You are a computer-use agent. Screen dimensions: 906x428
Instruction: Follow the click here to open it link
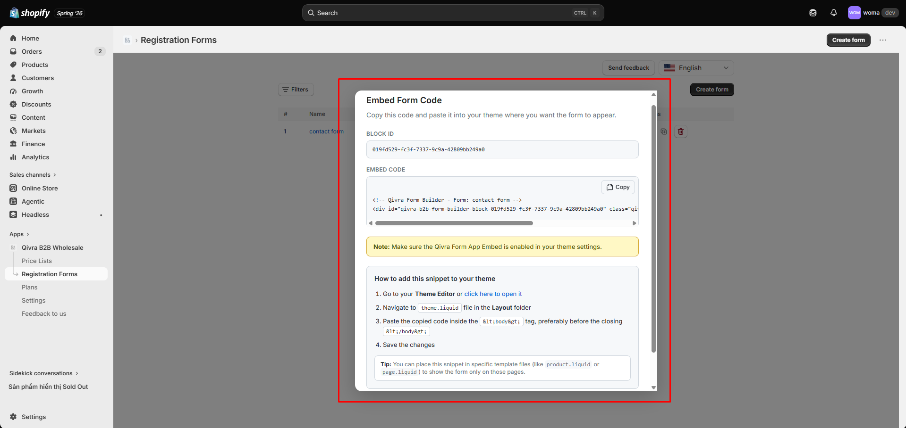(x=493, y=294)
